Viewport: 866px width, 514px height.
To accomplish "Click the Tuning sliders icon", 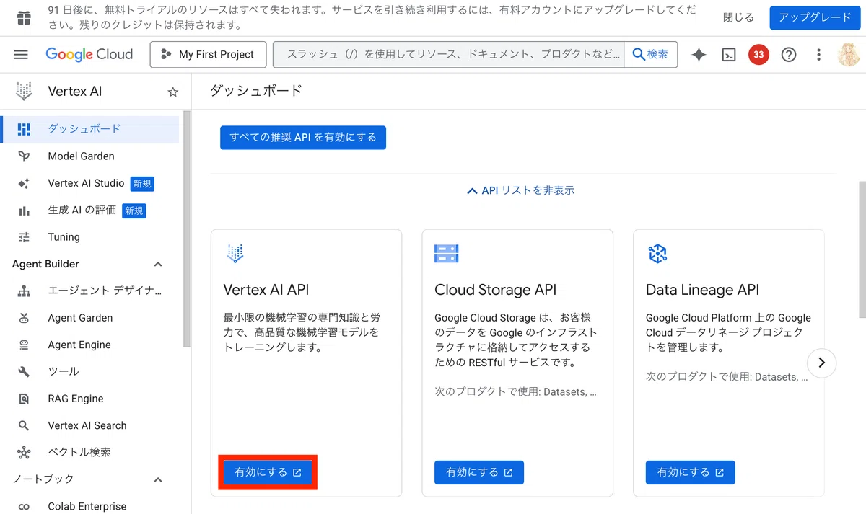I will pyautogui.click(x=24, y=237).
